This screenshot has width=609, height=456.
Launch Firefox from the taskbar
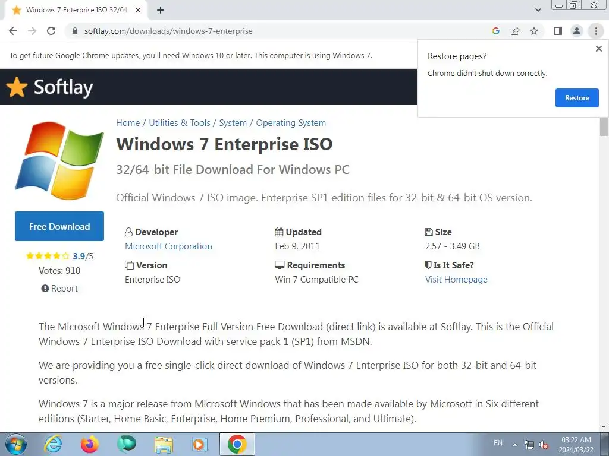coord(90,444)
